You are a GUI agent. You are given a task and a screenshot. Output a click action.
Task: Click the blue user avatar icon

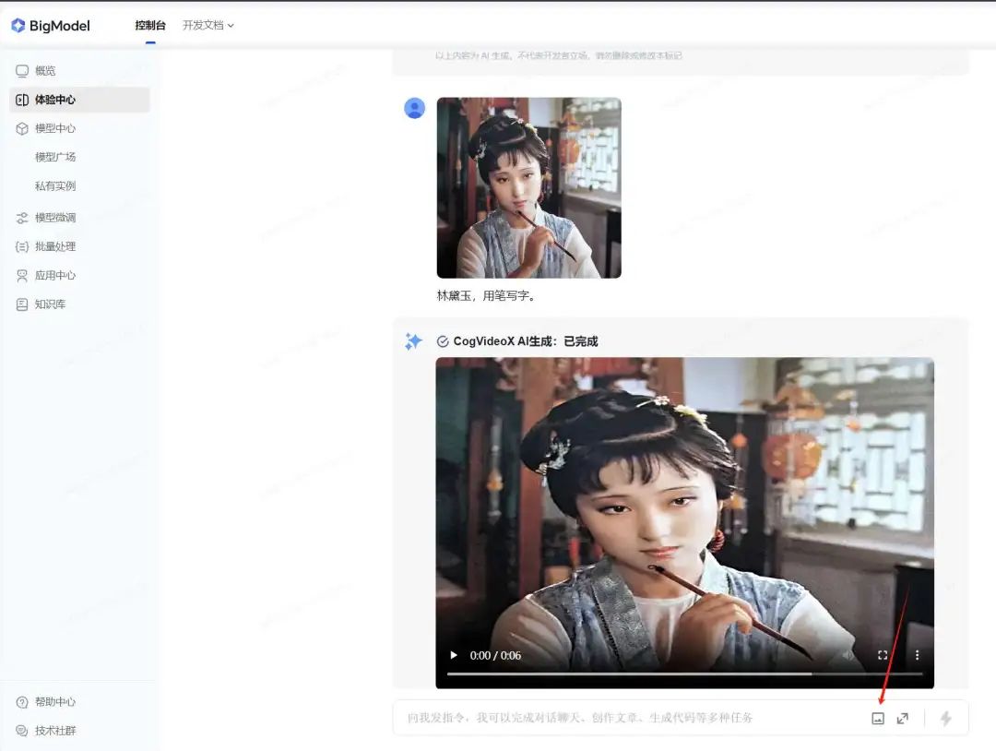tap(415, 108)
